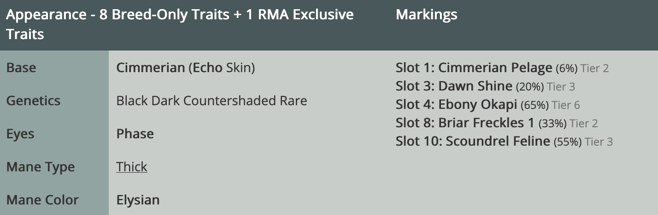Viewport: 658px width, 215px height.
Task: Click the Slot 1 Cimmerian Pelage marking
Action: click(474, 68)
